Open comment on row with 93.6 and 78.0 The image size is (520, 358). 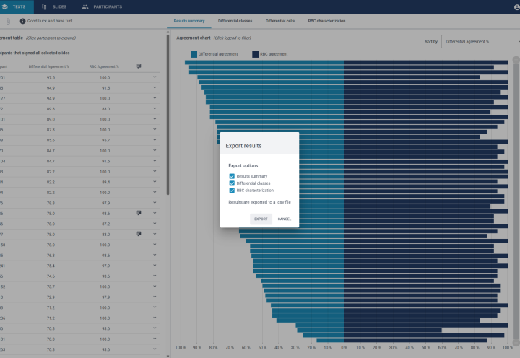click(x=139, y=213)
